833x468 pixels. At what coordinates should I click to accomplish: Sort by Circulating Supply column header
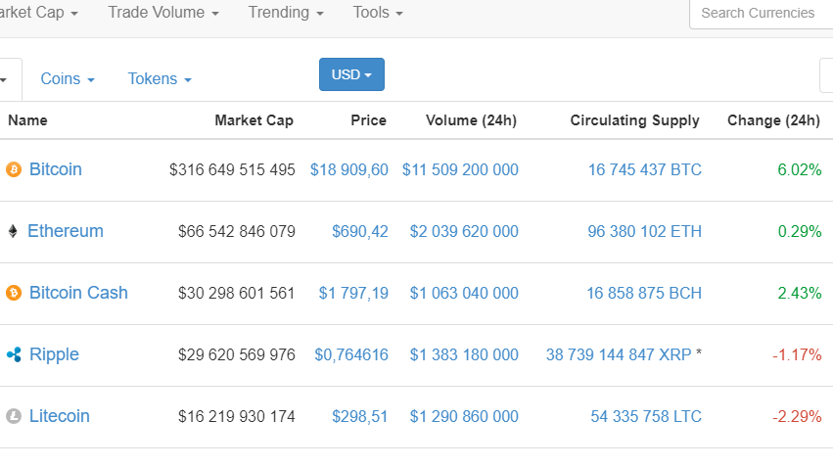(634, 120)
